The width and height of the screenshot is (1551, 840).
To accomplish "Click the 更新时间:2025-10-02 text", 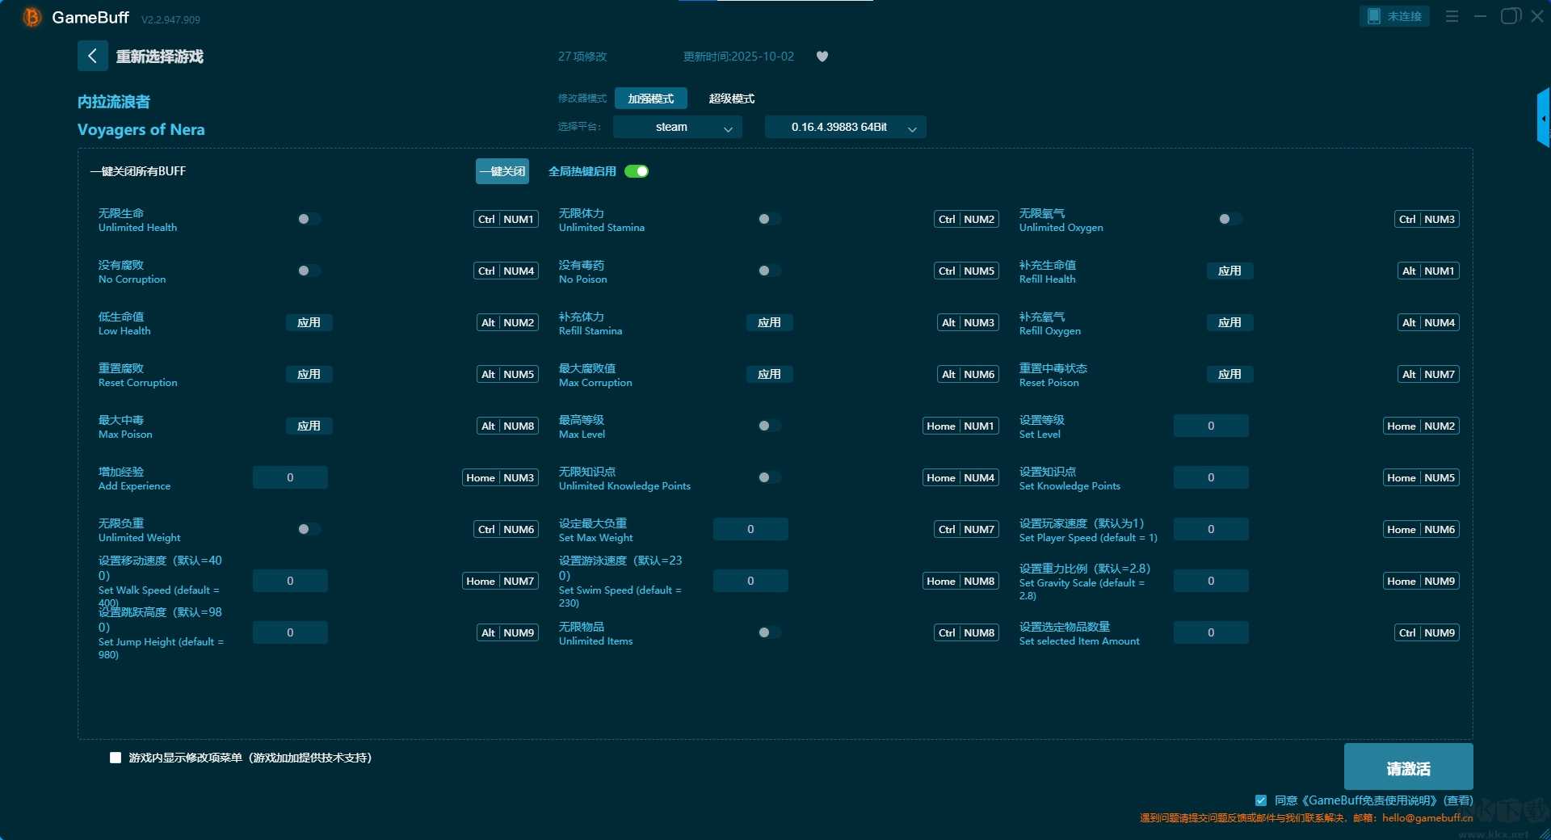I will [738, 57].
